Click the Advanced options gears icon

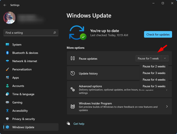click(x=73, y=89)
